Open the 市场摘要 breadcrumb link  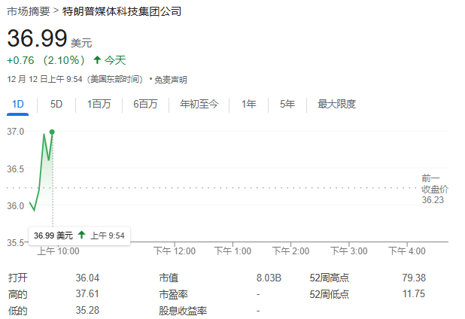coord(28,12)
